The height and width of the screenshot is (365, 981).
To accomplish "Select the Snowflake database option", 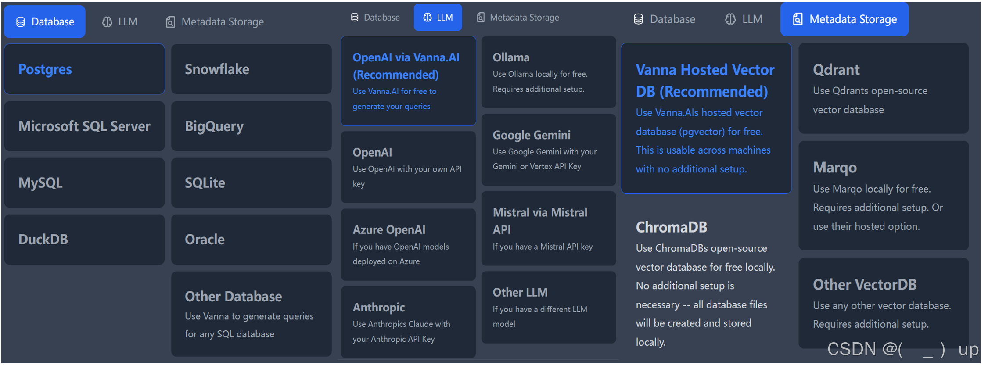I will click(251, 69).
